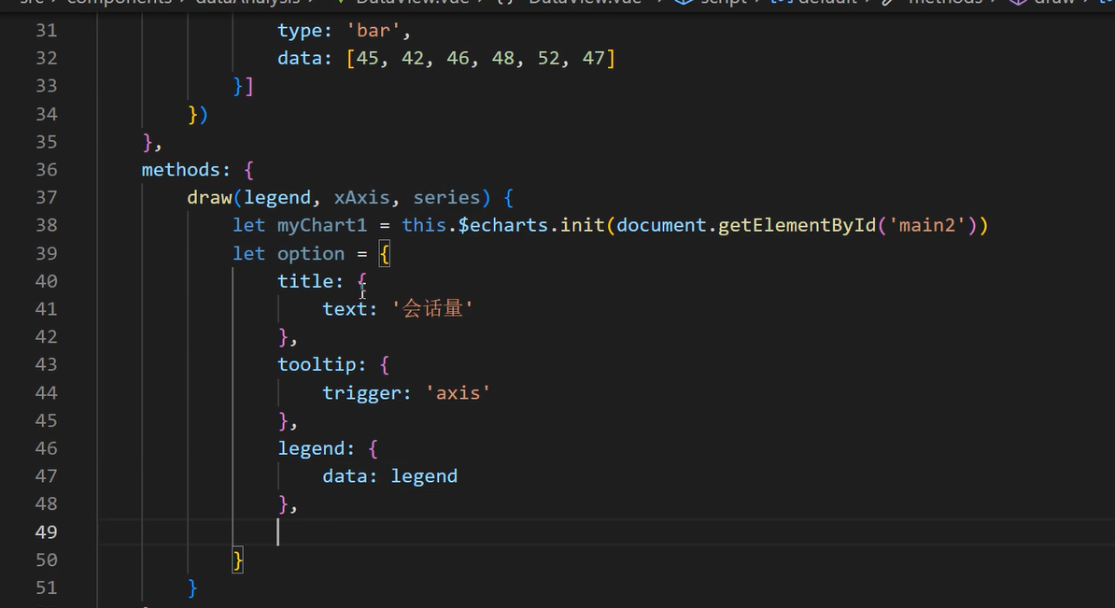Click line number 41 in gutter
Image resolution: width=1115 pixels, height=608 pixels.
pos(46,309)
